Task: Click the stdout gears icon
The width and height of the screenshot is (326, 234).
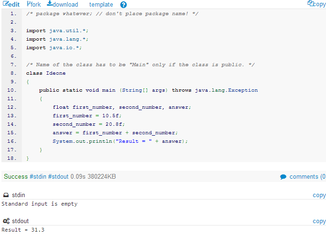Action: point(6,221)
